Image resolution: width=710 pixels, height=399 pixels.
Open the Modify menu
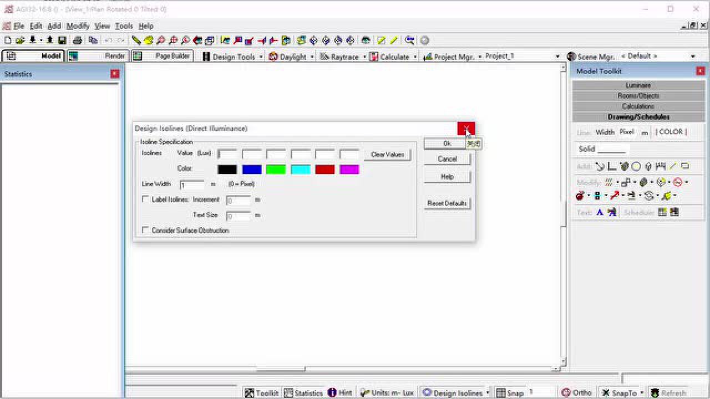point(78,26)
